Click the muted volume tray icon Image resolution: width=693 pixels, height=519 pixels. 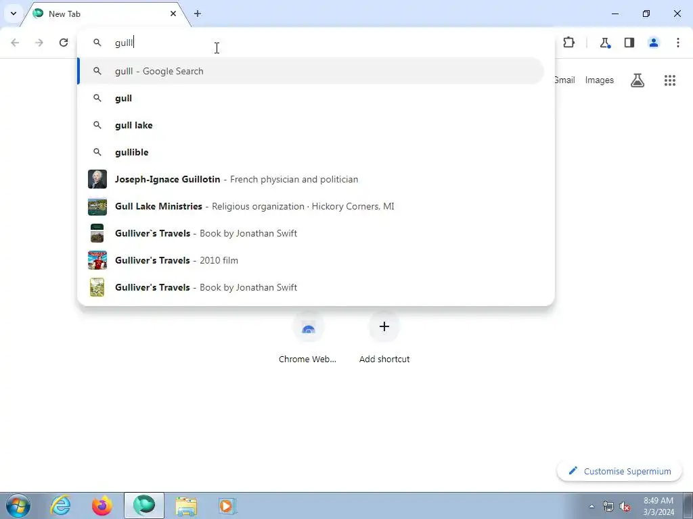pos(625,506)
